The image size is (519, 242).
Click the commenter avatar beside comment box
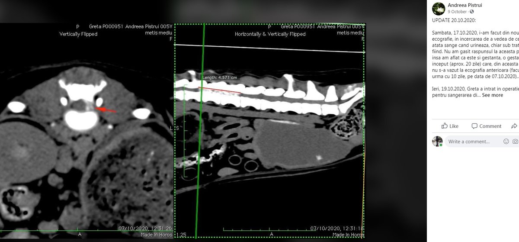click(437, 142)
